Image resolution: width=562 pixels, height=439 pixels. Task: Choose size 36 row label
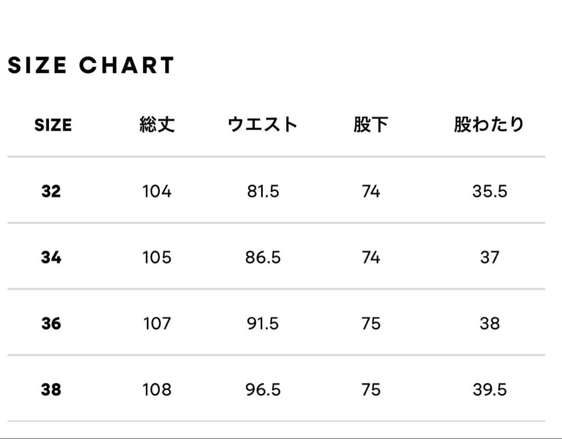point(51,324)
